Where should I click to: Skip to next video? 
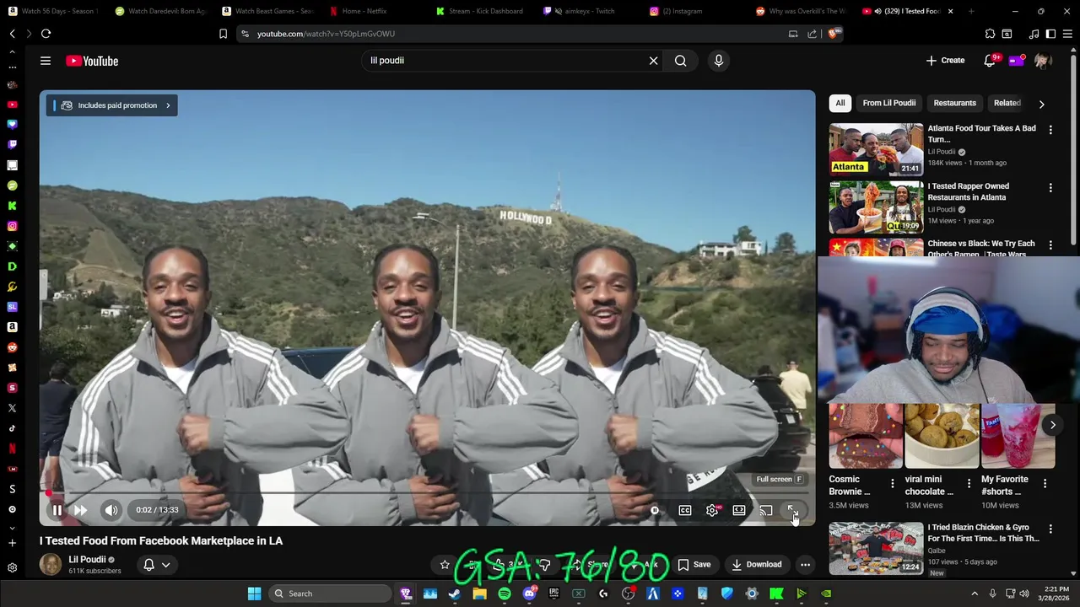[80, 510]
